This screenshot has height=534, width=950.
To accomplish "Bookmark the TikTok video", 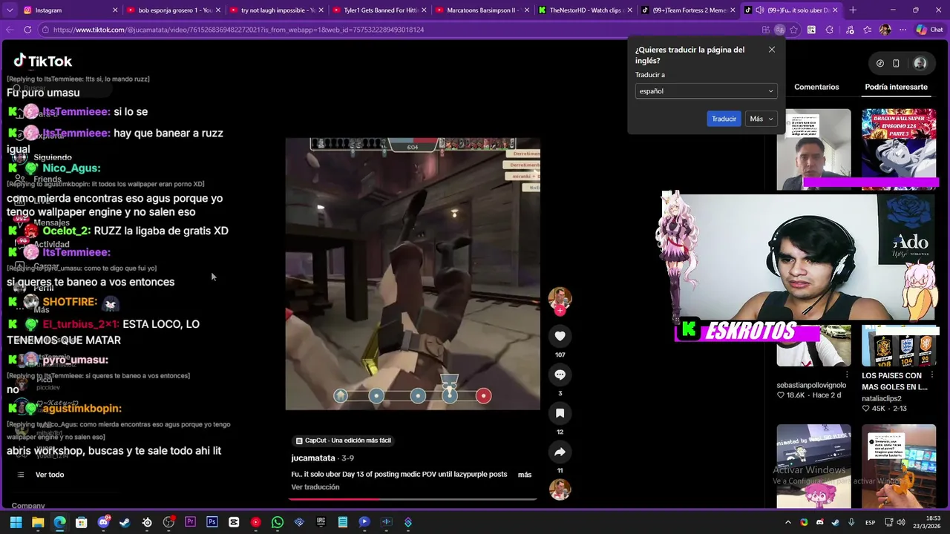I will [560, 413].
